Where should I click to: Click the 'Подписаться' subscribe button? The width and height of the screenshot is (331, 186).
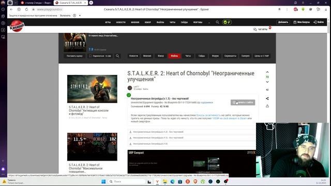tap(100, 56)
